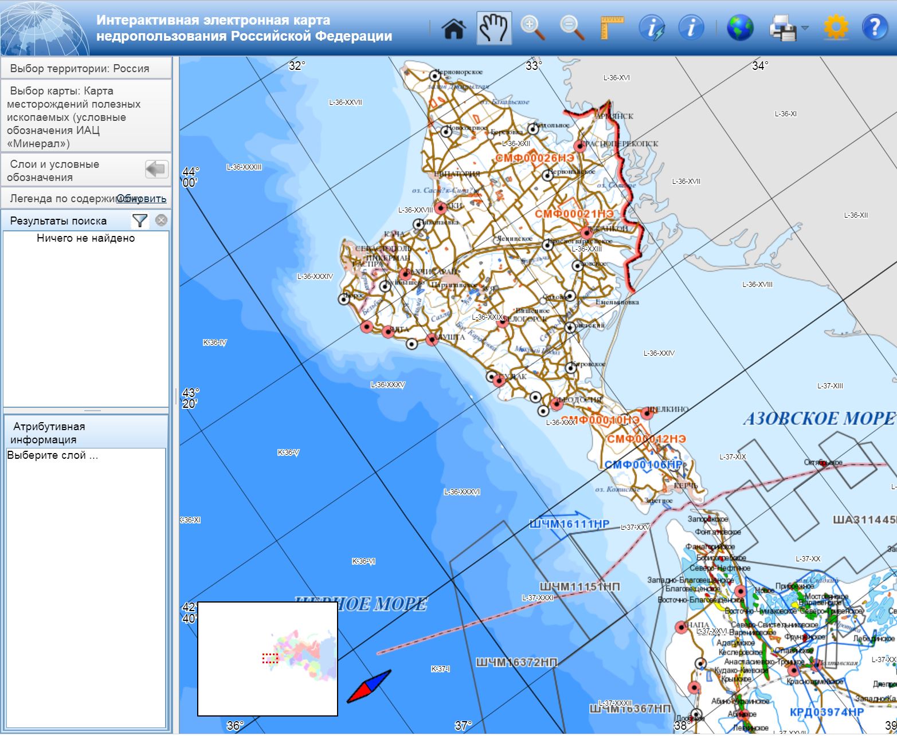This screenshot has height=736, width=897.
Task: Click the Home full-extent icon
Action: (453, 28)
